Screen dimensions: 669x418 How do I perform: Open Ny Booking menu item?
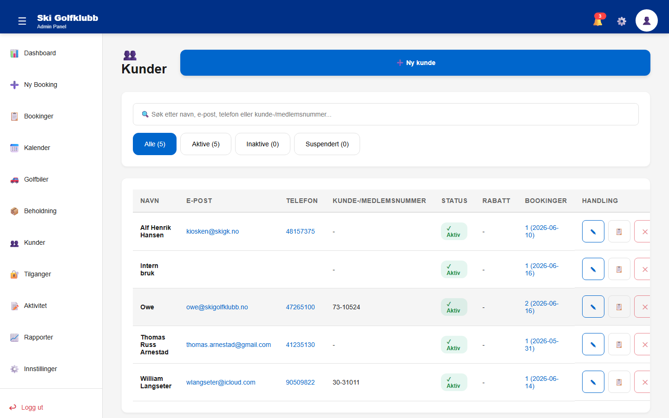[51, 85]
